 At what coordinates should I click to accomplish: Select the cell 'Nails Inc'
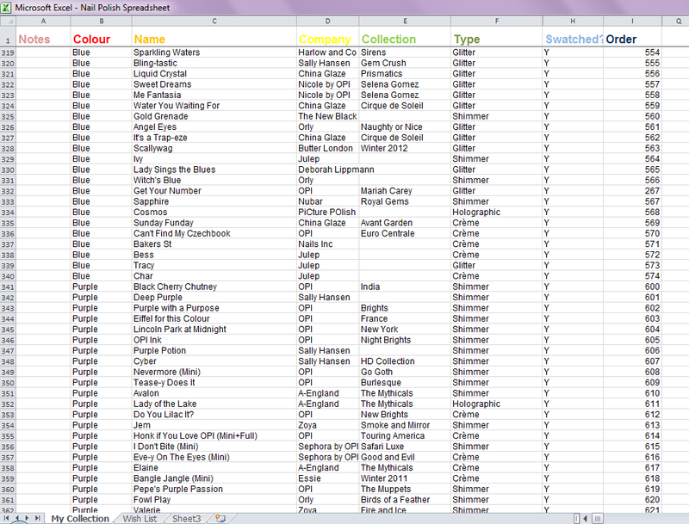click(x=328, y=244)
